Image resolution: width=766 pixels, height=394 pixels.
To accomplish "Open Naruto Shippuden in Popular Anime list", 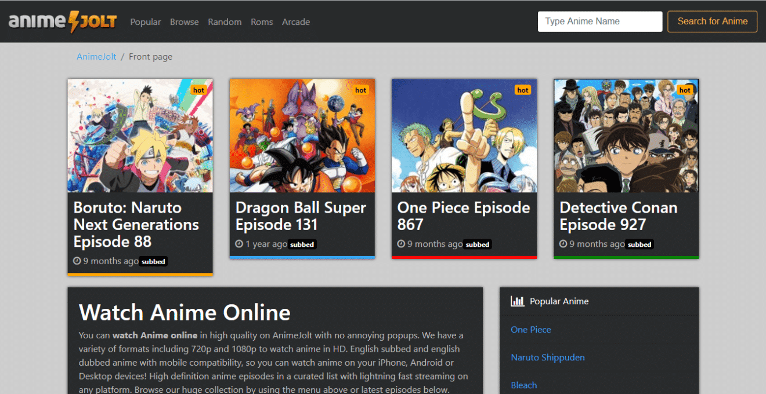I will point(548,357).
